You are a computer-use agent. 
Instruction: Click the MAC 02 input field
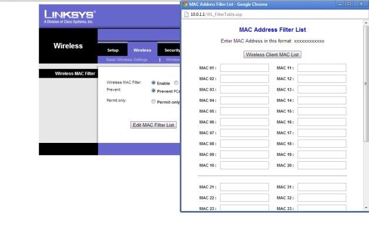[x=244, y=79]
